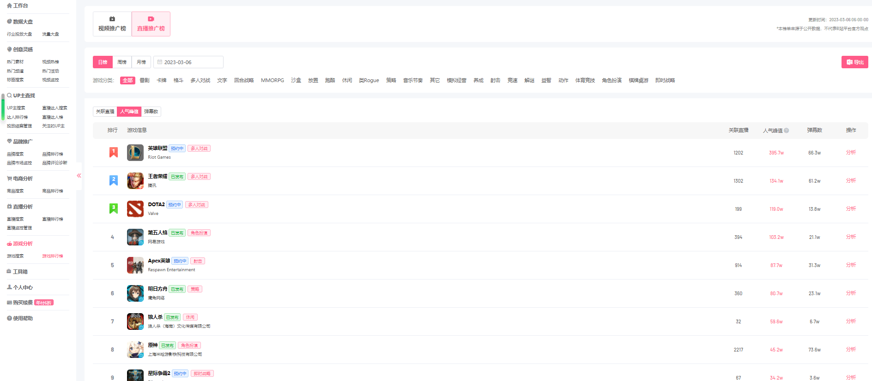The image size is (872, 381).
Task: Open 行业投放大盘 in sidebar
Action: (x=19, y=34)
